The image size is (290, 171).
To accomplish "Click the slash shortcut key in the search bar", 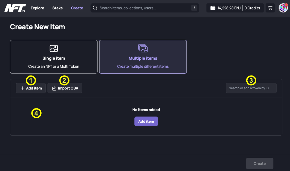I will [x=194, y=8].
